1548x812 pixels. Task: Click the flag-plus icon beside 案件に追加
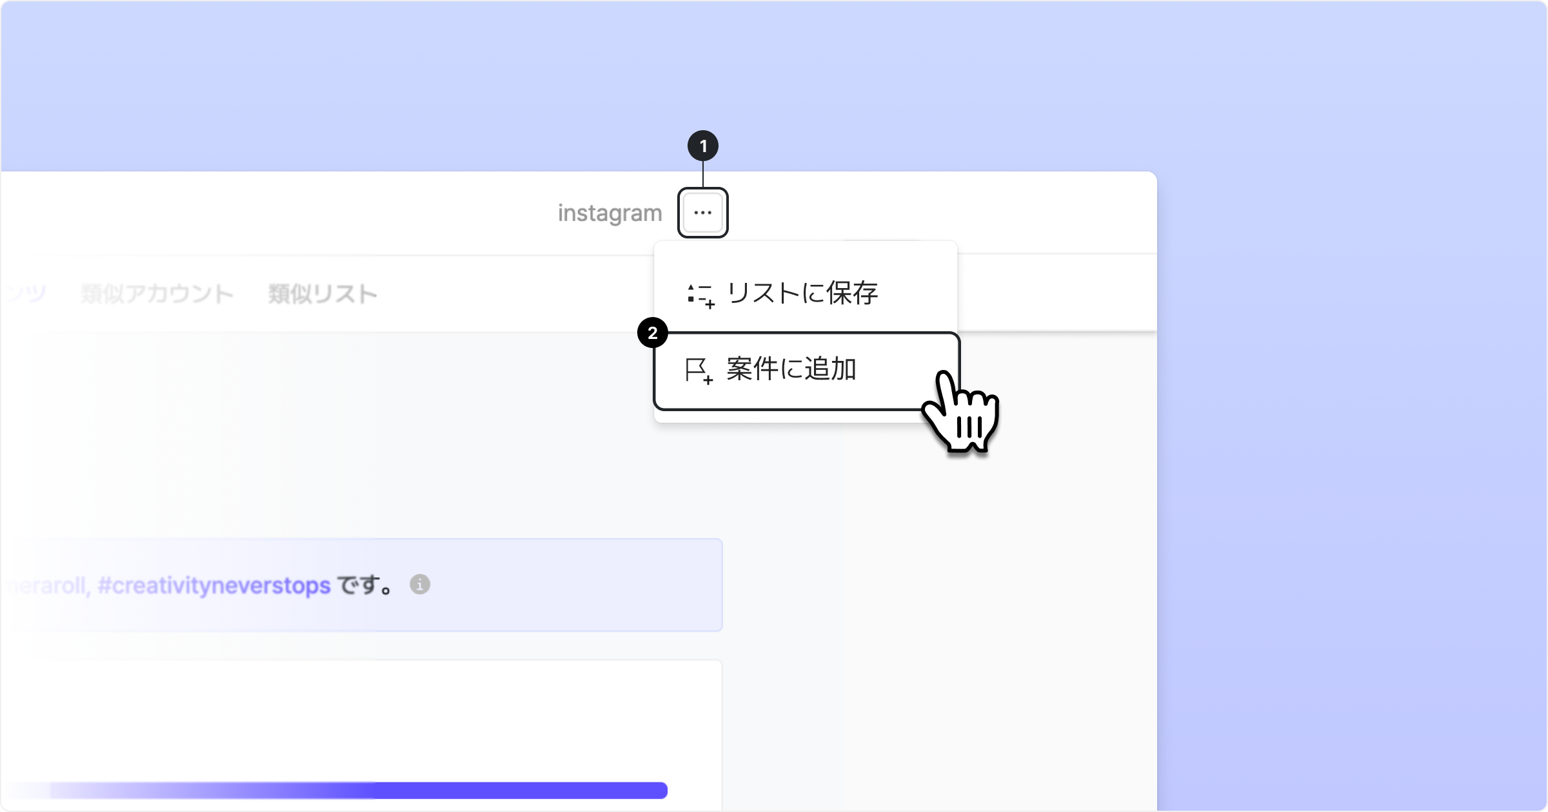tap(699, 371)
